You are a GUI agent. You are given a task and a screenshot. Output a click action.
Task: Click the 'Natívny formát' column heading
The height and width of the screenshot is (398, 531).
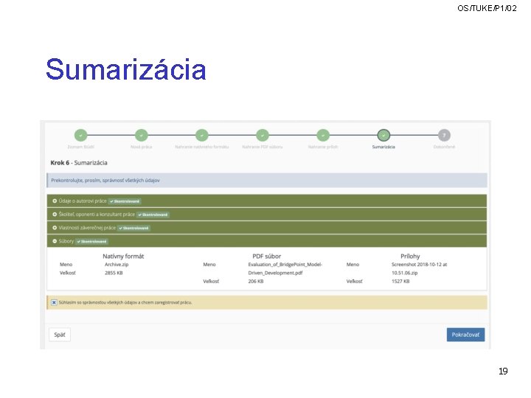123,256
